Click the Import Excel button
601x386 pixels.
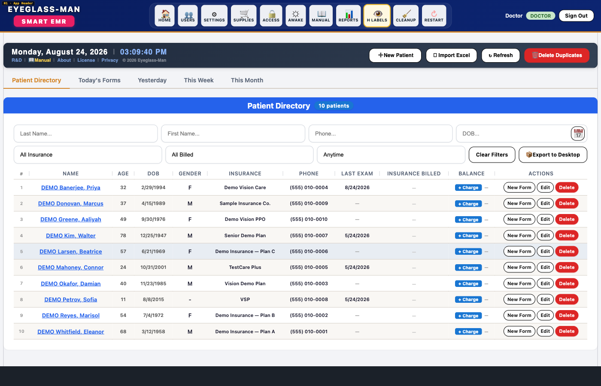tap(452, 55)
